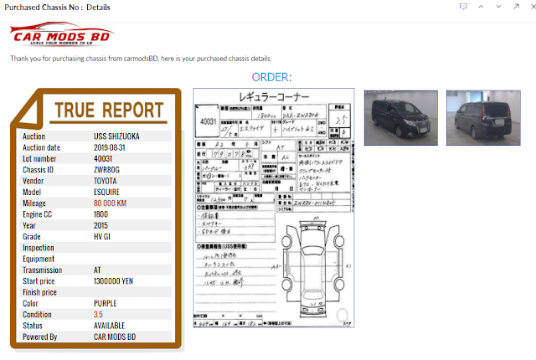Click the Inspection row label

pyautogui.click(x=39, y=248)
